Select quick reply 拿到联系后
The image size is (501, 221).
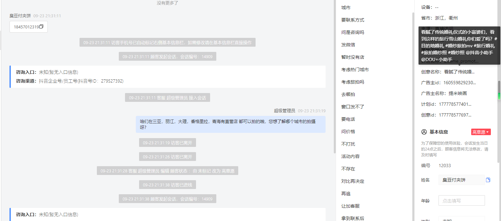pyautogui.click(x=353, y=218)
